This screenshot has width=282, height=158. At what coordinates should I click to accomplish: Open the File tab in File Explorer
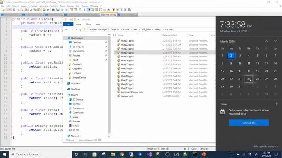tap(68, 24)
